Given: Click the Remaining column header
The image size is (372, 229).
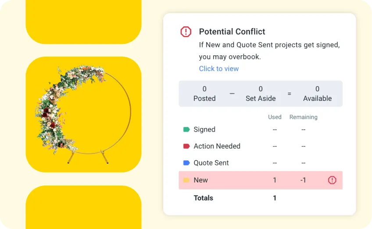Looking at the screenshot, I should click(303, 117).
